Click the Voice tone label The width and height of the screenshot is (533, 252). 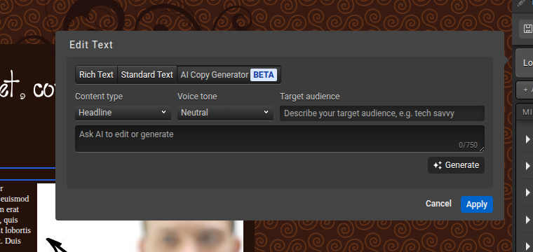coord(197,97)
